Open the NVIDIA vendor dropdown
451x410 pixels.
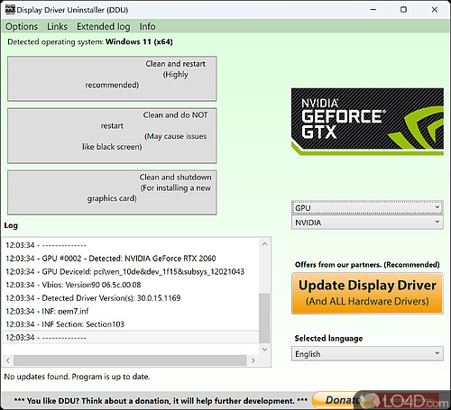coord(367,223)
